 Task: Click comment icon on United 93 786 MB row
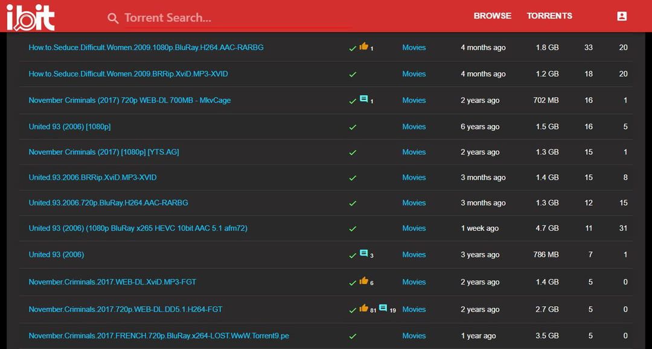[x=363, y=253]
